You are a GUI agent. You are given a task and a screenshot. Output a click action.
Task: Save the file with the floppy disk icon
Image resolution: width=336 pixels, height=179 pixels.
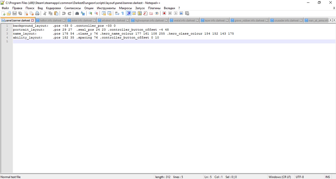tap(15, 13)
